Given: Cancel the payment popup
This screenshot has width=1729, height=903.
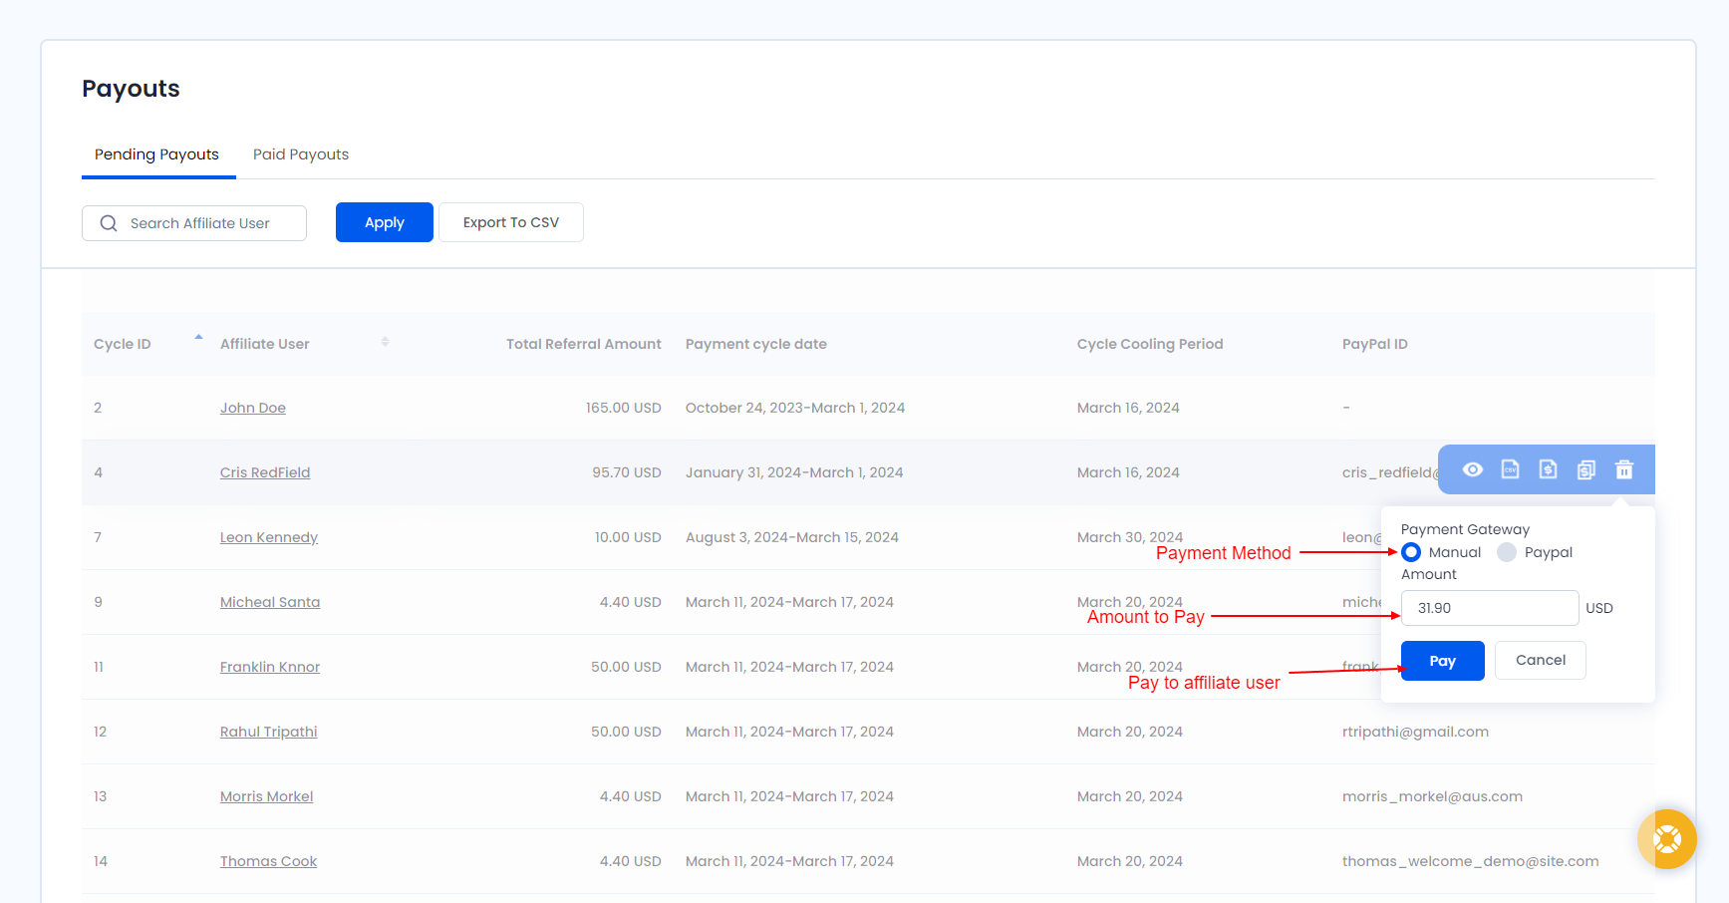Looking at the screenshot, I should pyautogui.click(x=1540, y=660).
